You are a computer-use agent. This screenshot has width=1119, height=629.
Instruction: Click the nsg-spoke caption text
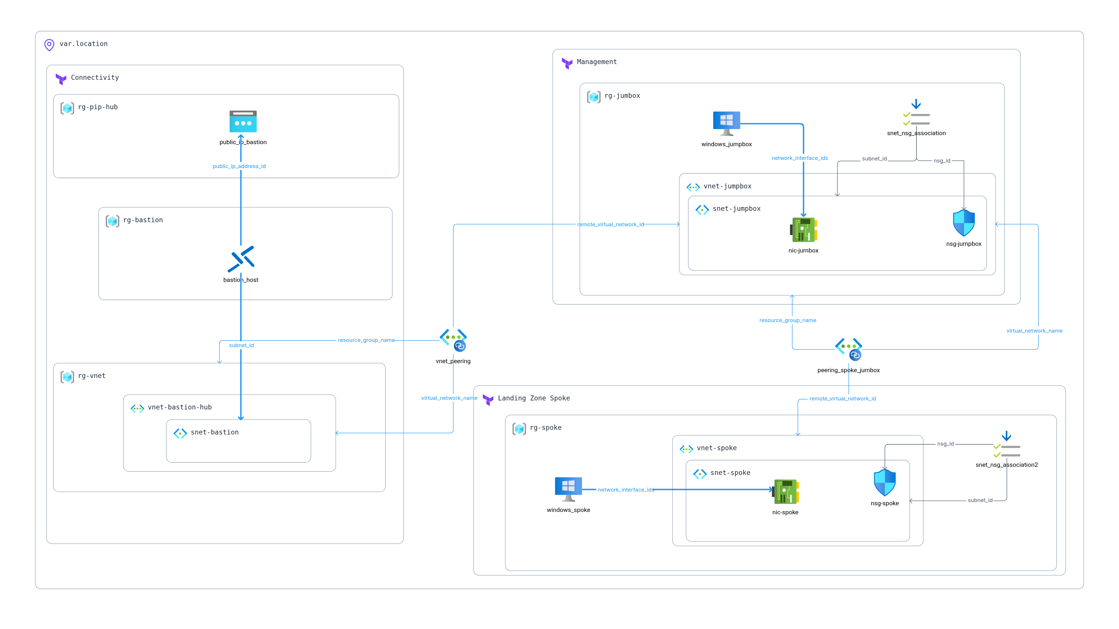coord(885,503)
